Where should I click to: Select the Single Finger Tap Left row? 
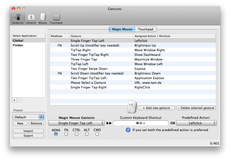point(133,41)
